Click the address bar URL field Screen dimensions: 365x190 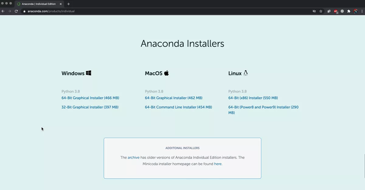167,11
